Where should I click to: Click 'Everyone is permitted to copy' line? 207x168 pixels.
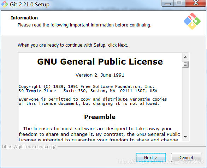[x=93, y=99]
